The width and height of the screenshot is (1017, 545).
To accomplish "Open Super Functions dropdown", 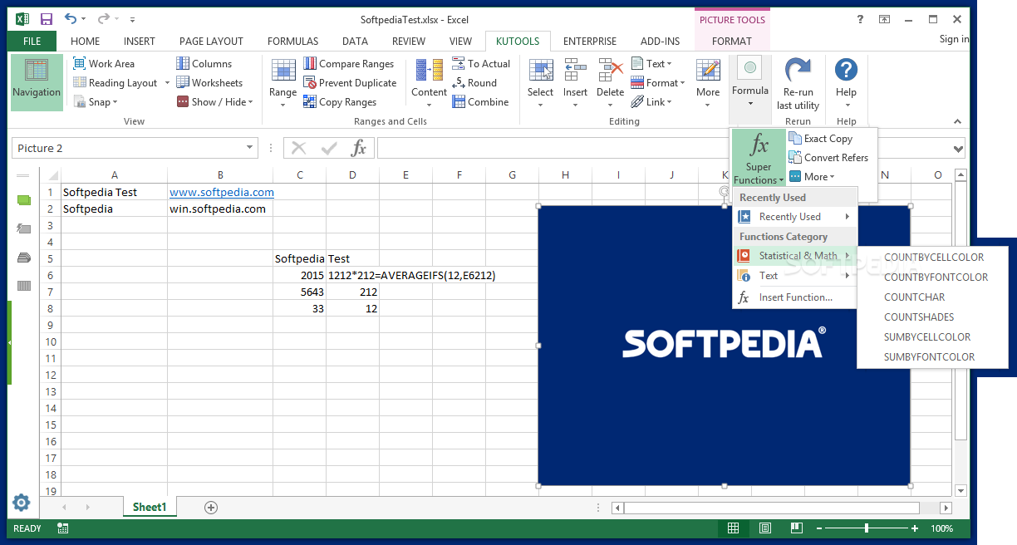I will (759, 158).
